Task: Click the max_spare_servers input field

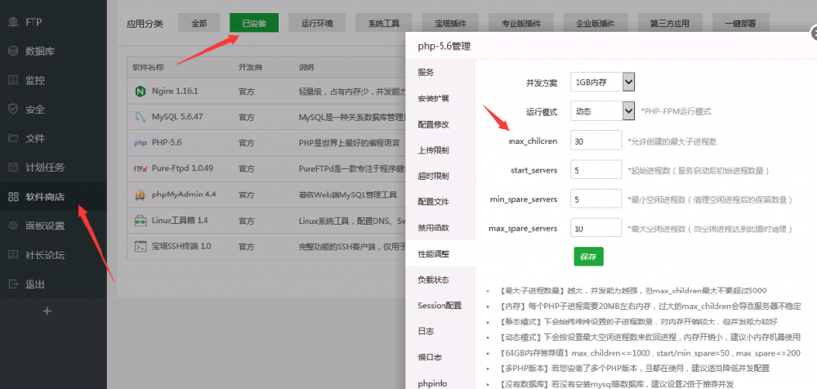Action: (596, 228)
